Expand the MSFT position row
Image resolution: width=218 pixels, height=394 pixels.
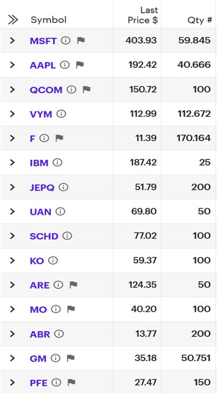12,41
